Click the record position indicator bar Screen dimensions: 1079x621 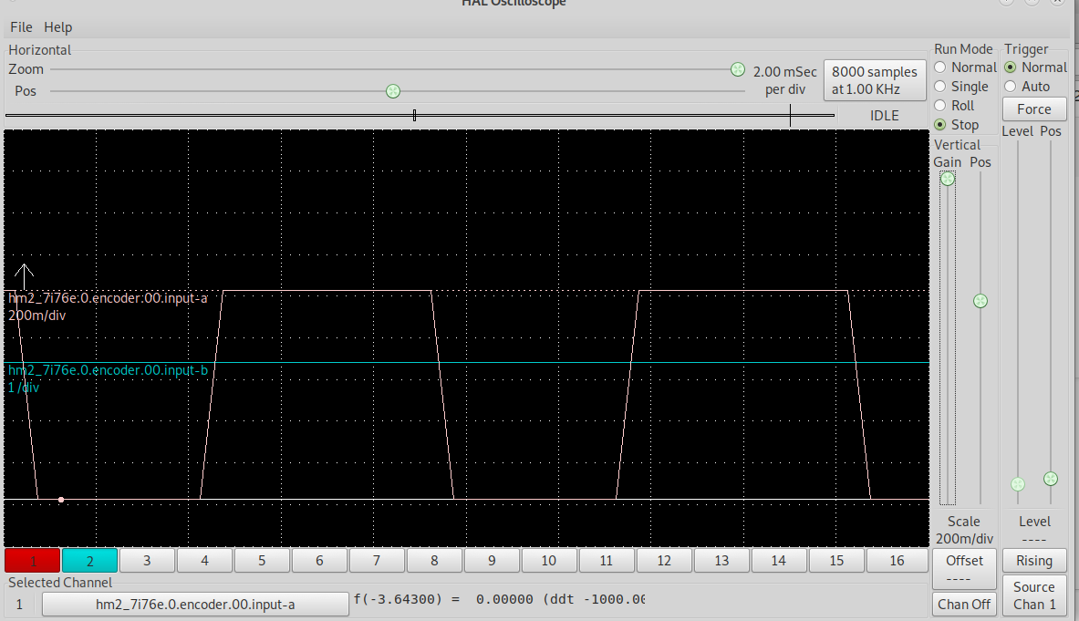pyautogui.click(x=420, y=116)
